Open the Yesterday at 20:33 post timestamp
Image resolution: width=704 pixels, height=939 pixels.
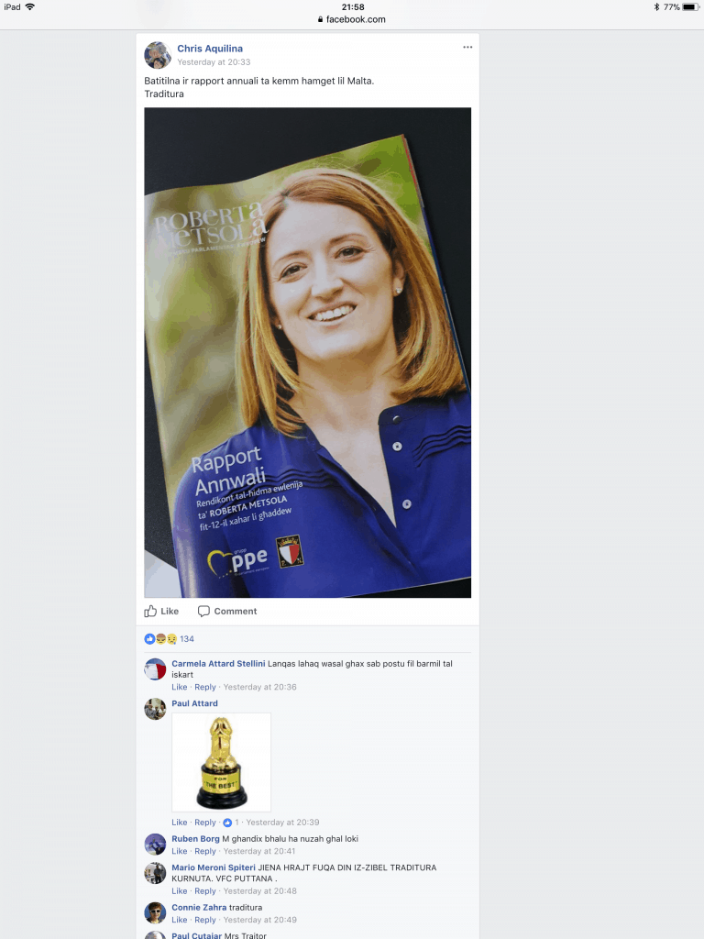214,62
